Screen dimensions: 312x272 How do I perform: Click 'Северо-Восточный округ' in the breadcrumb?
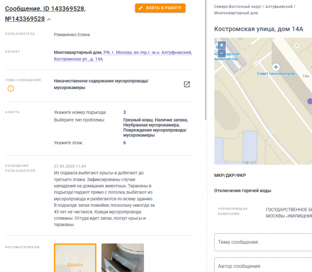tap(238, 6)
